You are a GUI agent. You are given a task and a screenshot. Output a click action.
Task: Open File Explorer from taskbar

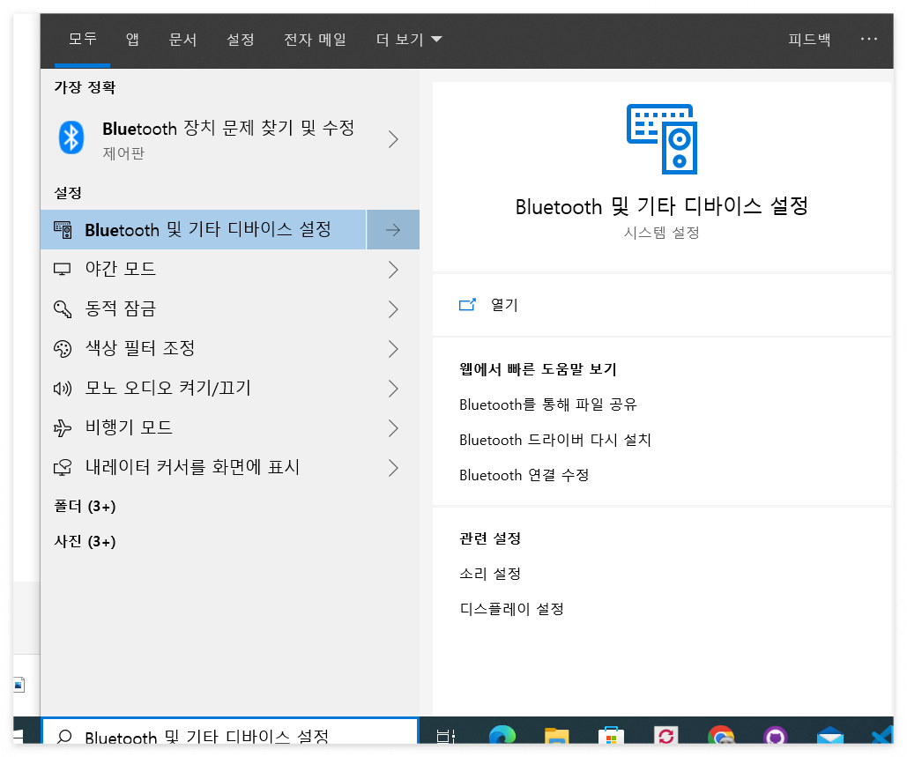point(556,736)
